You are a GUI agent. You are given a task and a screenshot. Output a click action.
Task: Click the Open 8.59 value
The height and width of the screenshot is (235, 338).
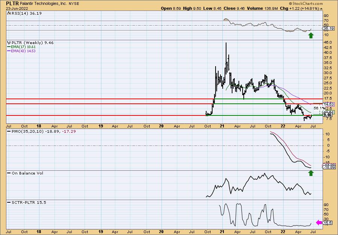171,8
